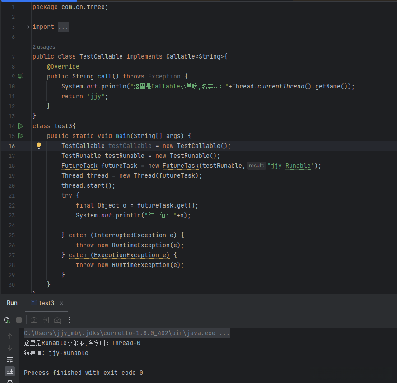Click green run arrow beside class test3
This screenshot has width=397, height=383.
[x=21, y=126]
